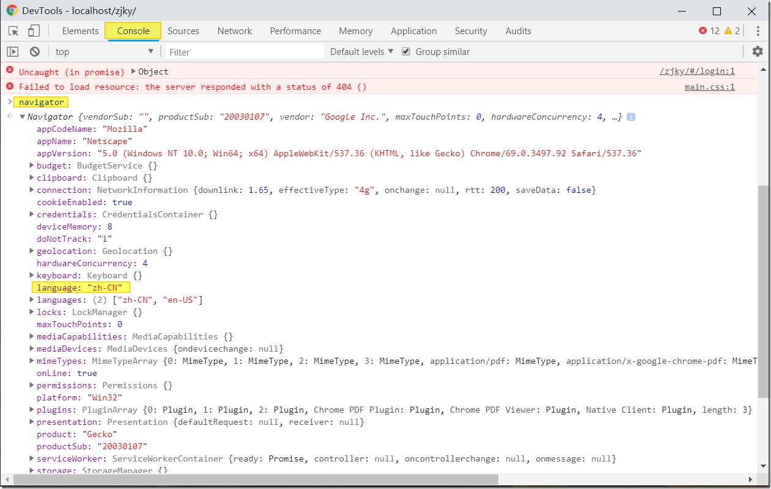Expand the credentials property

(x=32, y=214)
